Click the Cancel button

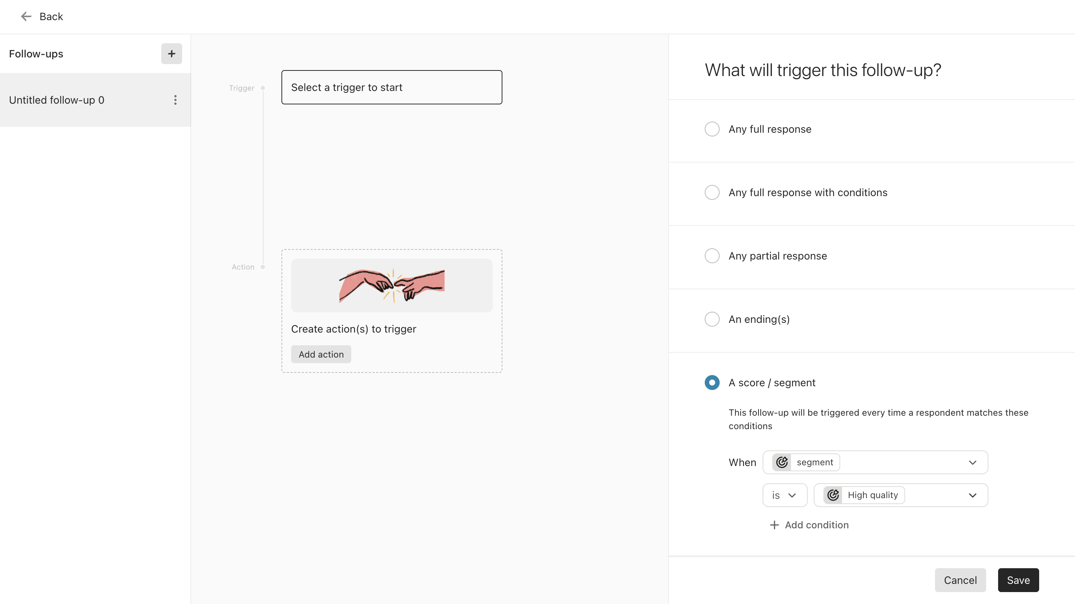pos(960,581)
